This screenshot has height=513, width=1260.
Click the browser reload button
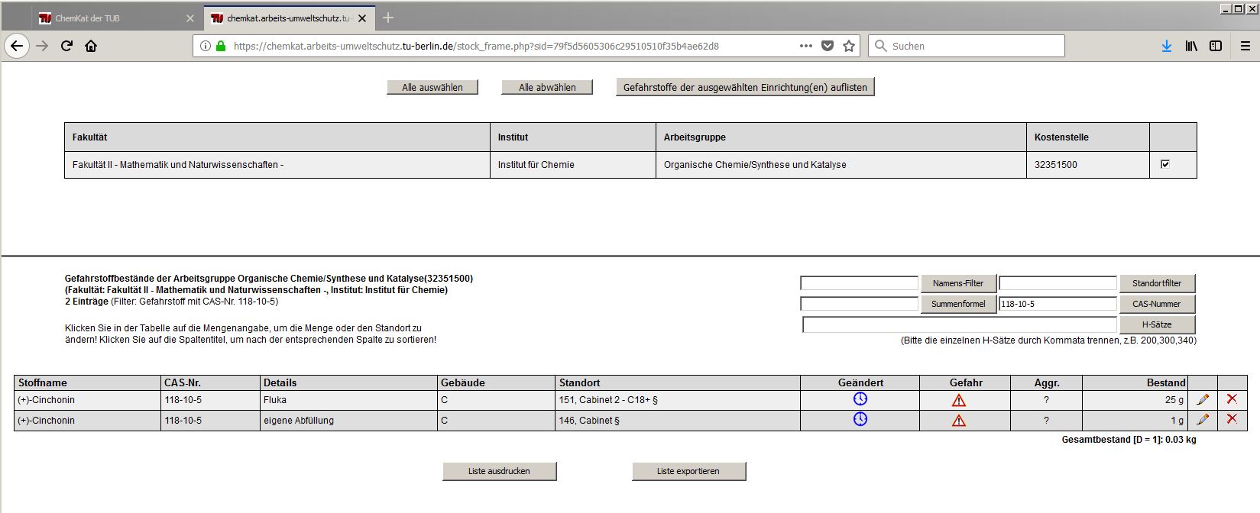[x=66, y=46]
